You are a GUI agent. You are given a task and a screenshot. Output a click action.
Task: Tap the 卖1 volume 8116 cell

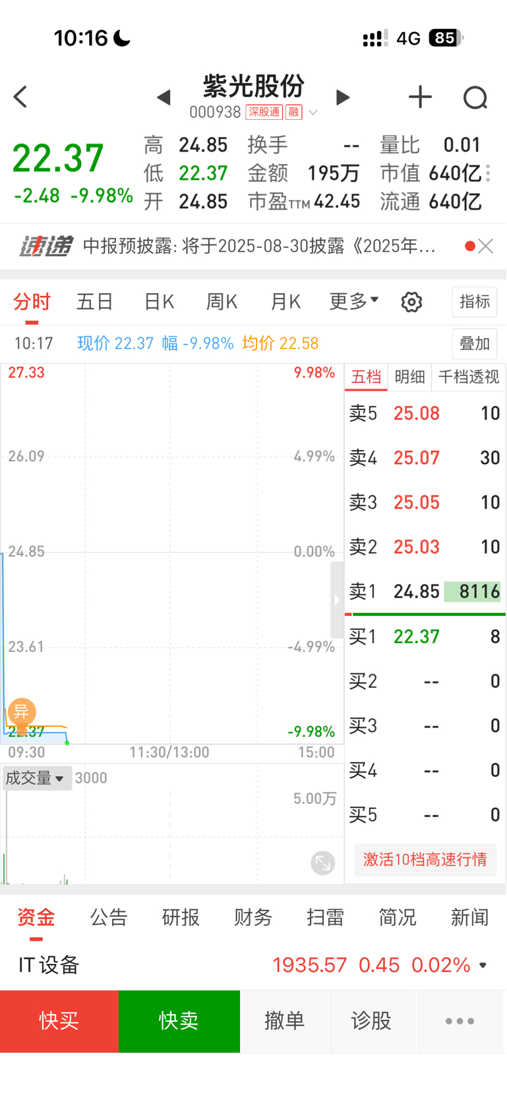click(473, 592)
